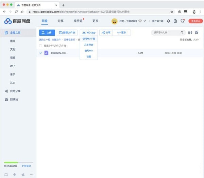The width and height of the screenshot is (204, 178).
Task: Open 回收站 in the sidebar
Action: (14, 99)
